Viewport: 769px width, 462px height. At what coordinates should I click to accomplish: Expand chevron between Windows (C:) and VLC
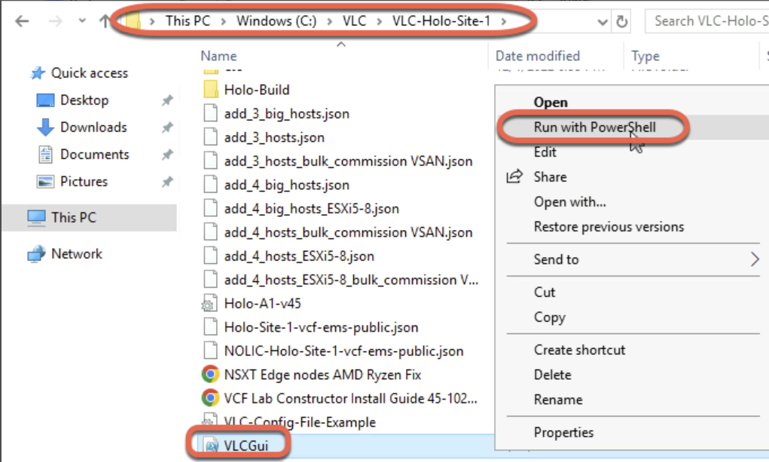pyautogui.click(x=330, y=22)
